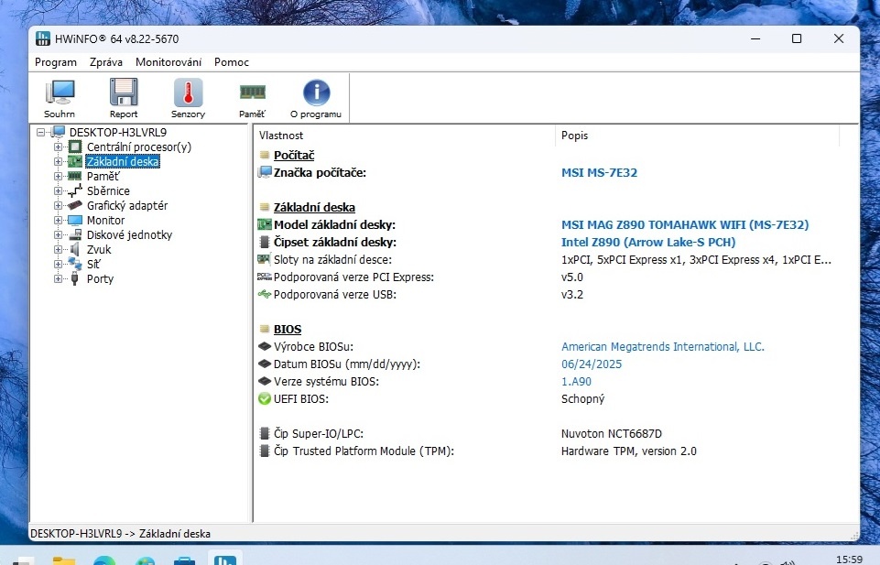Screen dimensions: 880x565
Task: Show the O programu about dialog
Action: (x=315, y=96)
